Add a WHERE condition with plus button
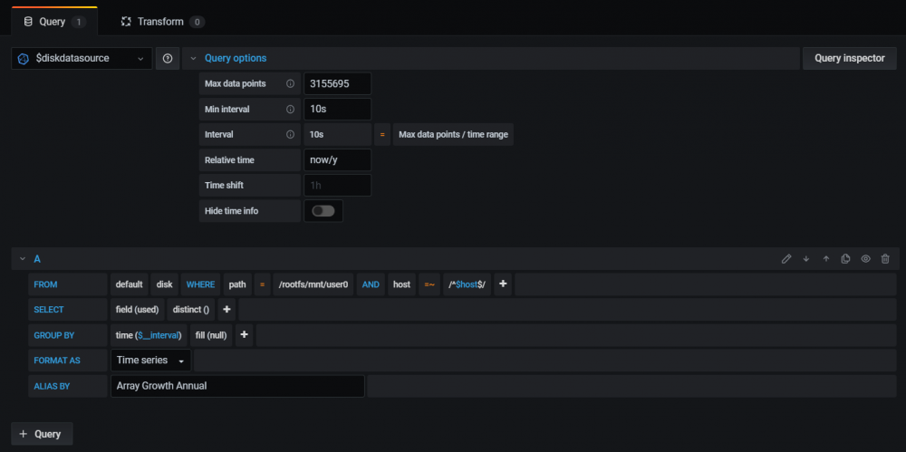This screenshot has width=906, height=452. 503,284
